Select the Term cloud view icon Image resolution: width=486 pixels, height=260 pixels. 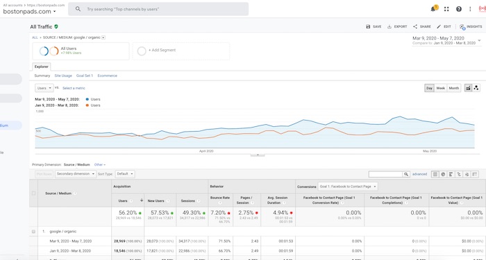click(467, 174)
